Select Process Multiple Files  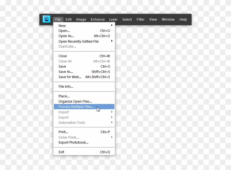tap(76, 107)
